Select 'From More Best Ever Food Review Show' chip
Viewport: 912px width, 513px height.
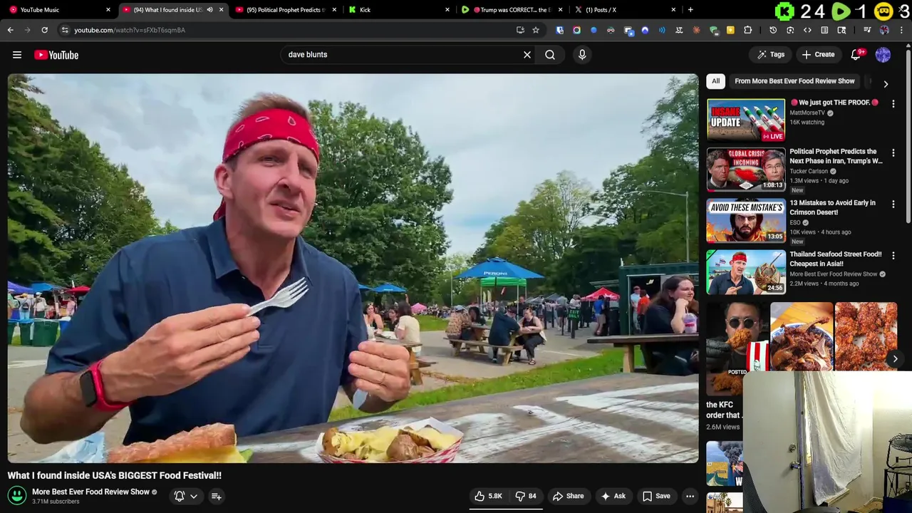tap(794, 81)
